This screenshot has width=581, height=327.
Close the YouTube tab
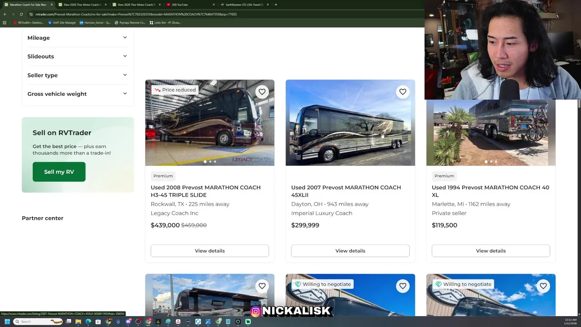(214, 5)
